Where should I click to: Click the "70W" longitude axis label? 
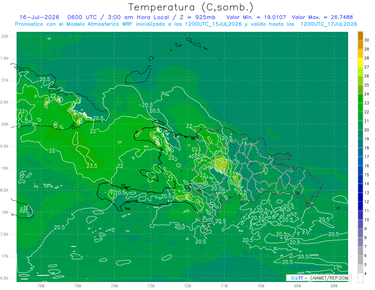(261, 286)
